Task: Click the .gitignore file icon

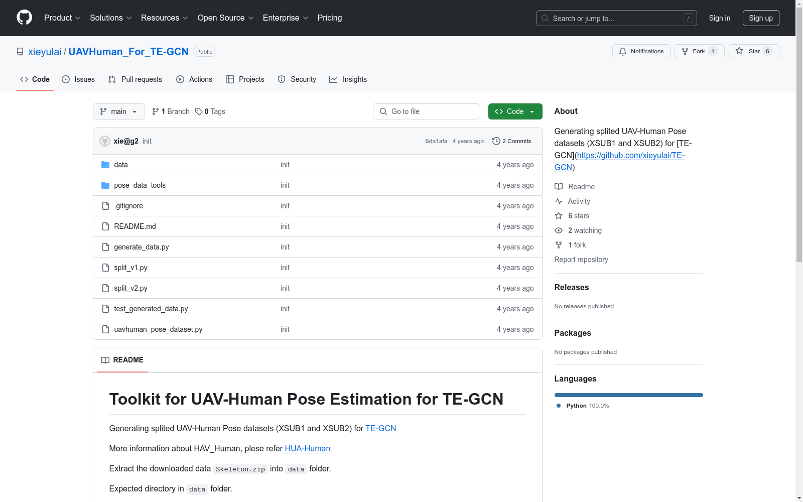Action: click(105, 206)
